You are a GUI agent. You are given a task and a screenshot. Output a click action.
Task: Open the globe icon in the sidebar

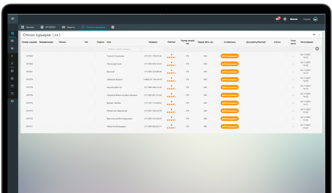[12, 78]
